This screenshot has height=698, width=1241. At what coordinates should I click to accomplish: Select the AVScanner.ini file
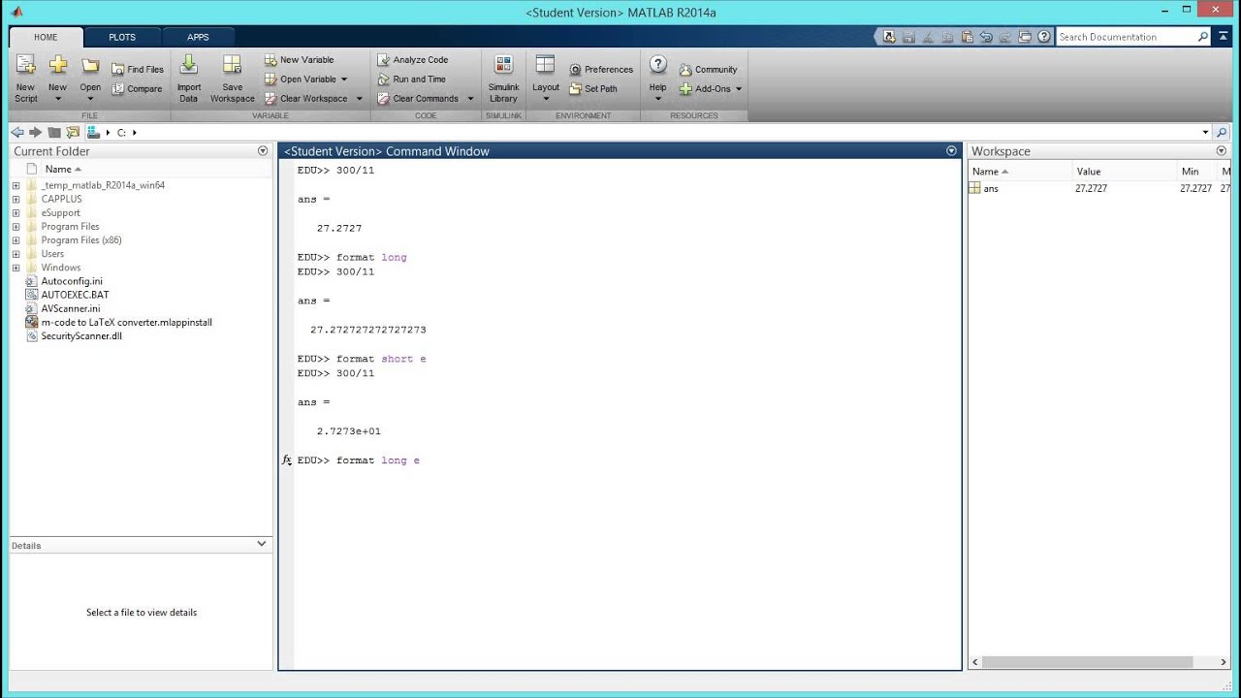tap(70, 308)
